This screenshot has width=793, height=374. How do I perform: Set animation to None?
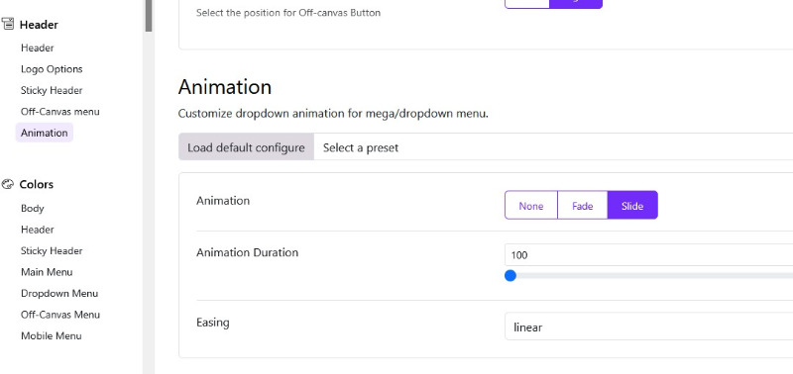pyautogui.click(x=531, y=205)
